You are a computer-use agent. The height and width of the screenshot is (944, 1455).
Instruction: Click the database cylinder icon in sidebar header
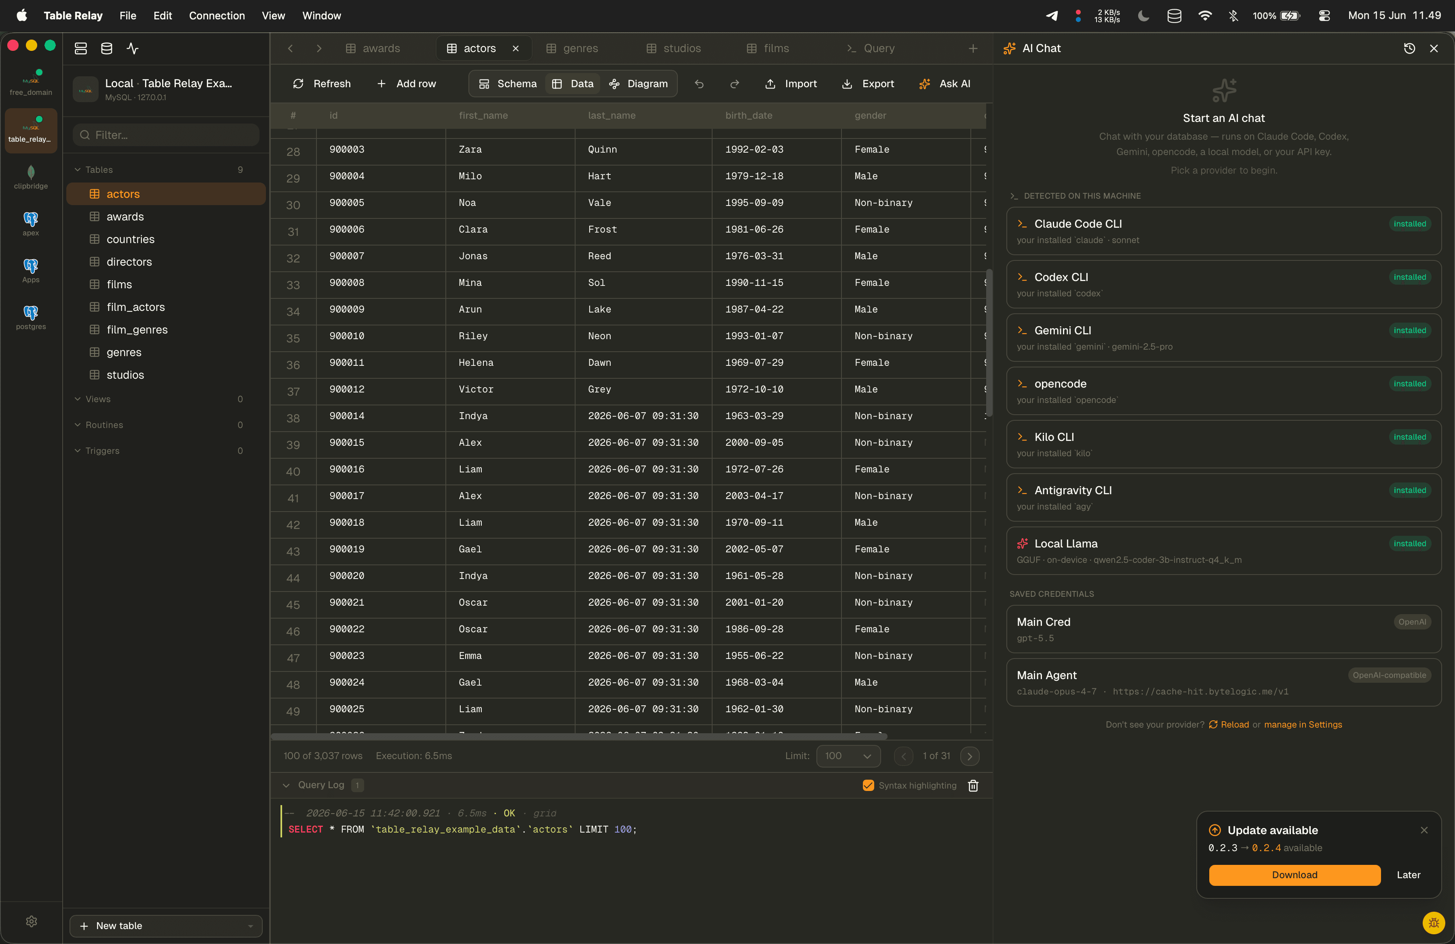click(x=106, y=48)
